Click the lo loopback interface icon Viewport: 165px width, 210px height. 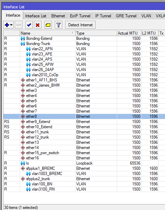click(23, 163)
